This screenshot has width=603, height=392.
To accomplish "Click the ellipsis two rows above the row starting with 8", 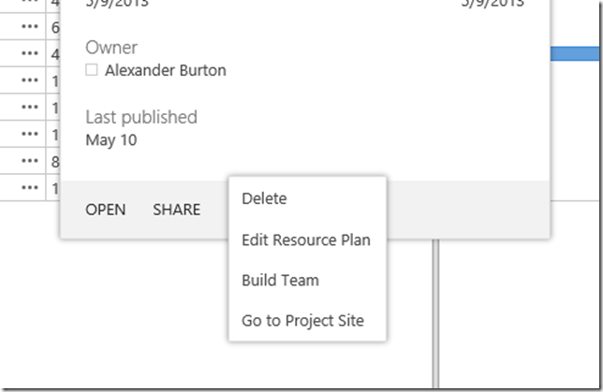I will [30, 108].
